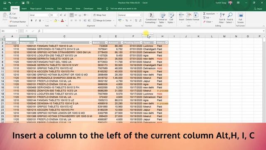Open the Posting Date filter dropdown

pos(141,42)
